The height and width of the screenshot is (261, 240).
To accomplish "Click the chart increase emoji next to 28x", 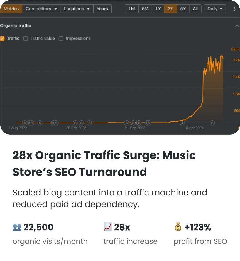I will tap(108, 227).
